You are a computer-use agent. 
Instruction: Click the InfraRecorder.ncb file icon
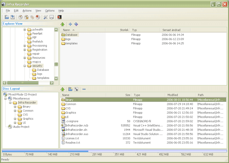(63, 125)
